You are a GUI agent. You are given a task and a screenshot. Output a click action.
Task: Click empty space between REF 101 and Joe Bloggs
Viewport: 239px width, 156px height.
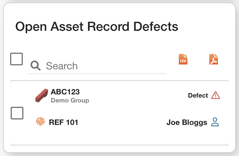click(121, 122)
